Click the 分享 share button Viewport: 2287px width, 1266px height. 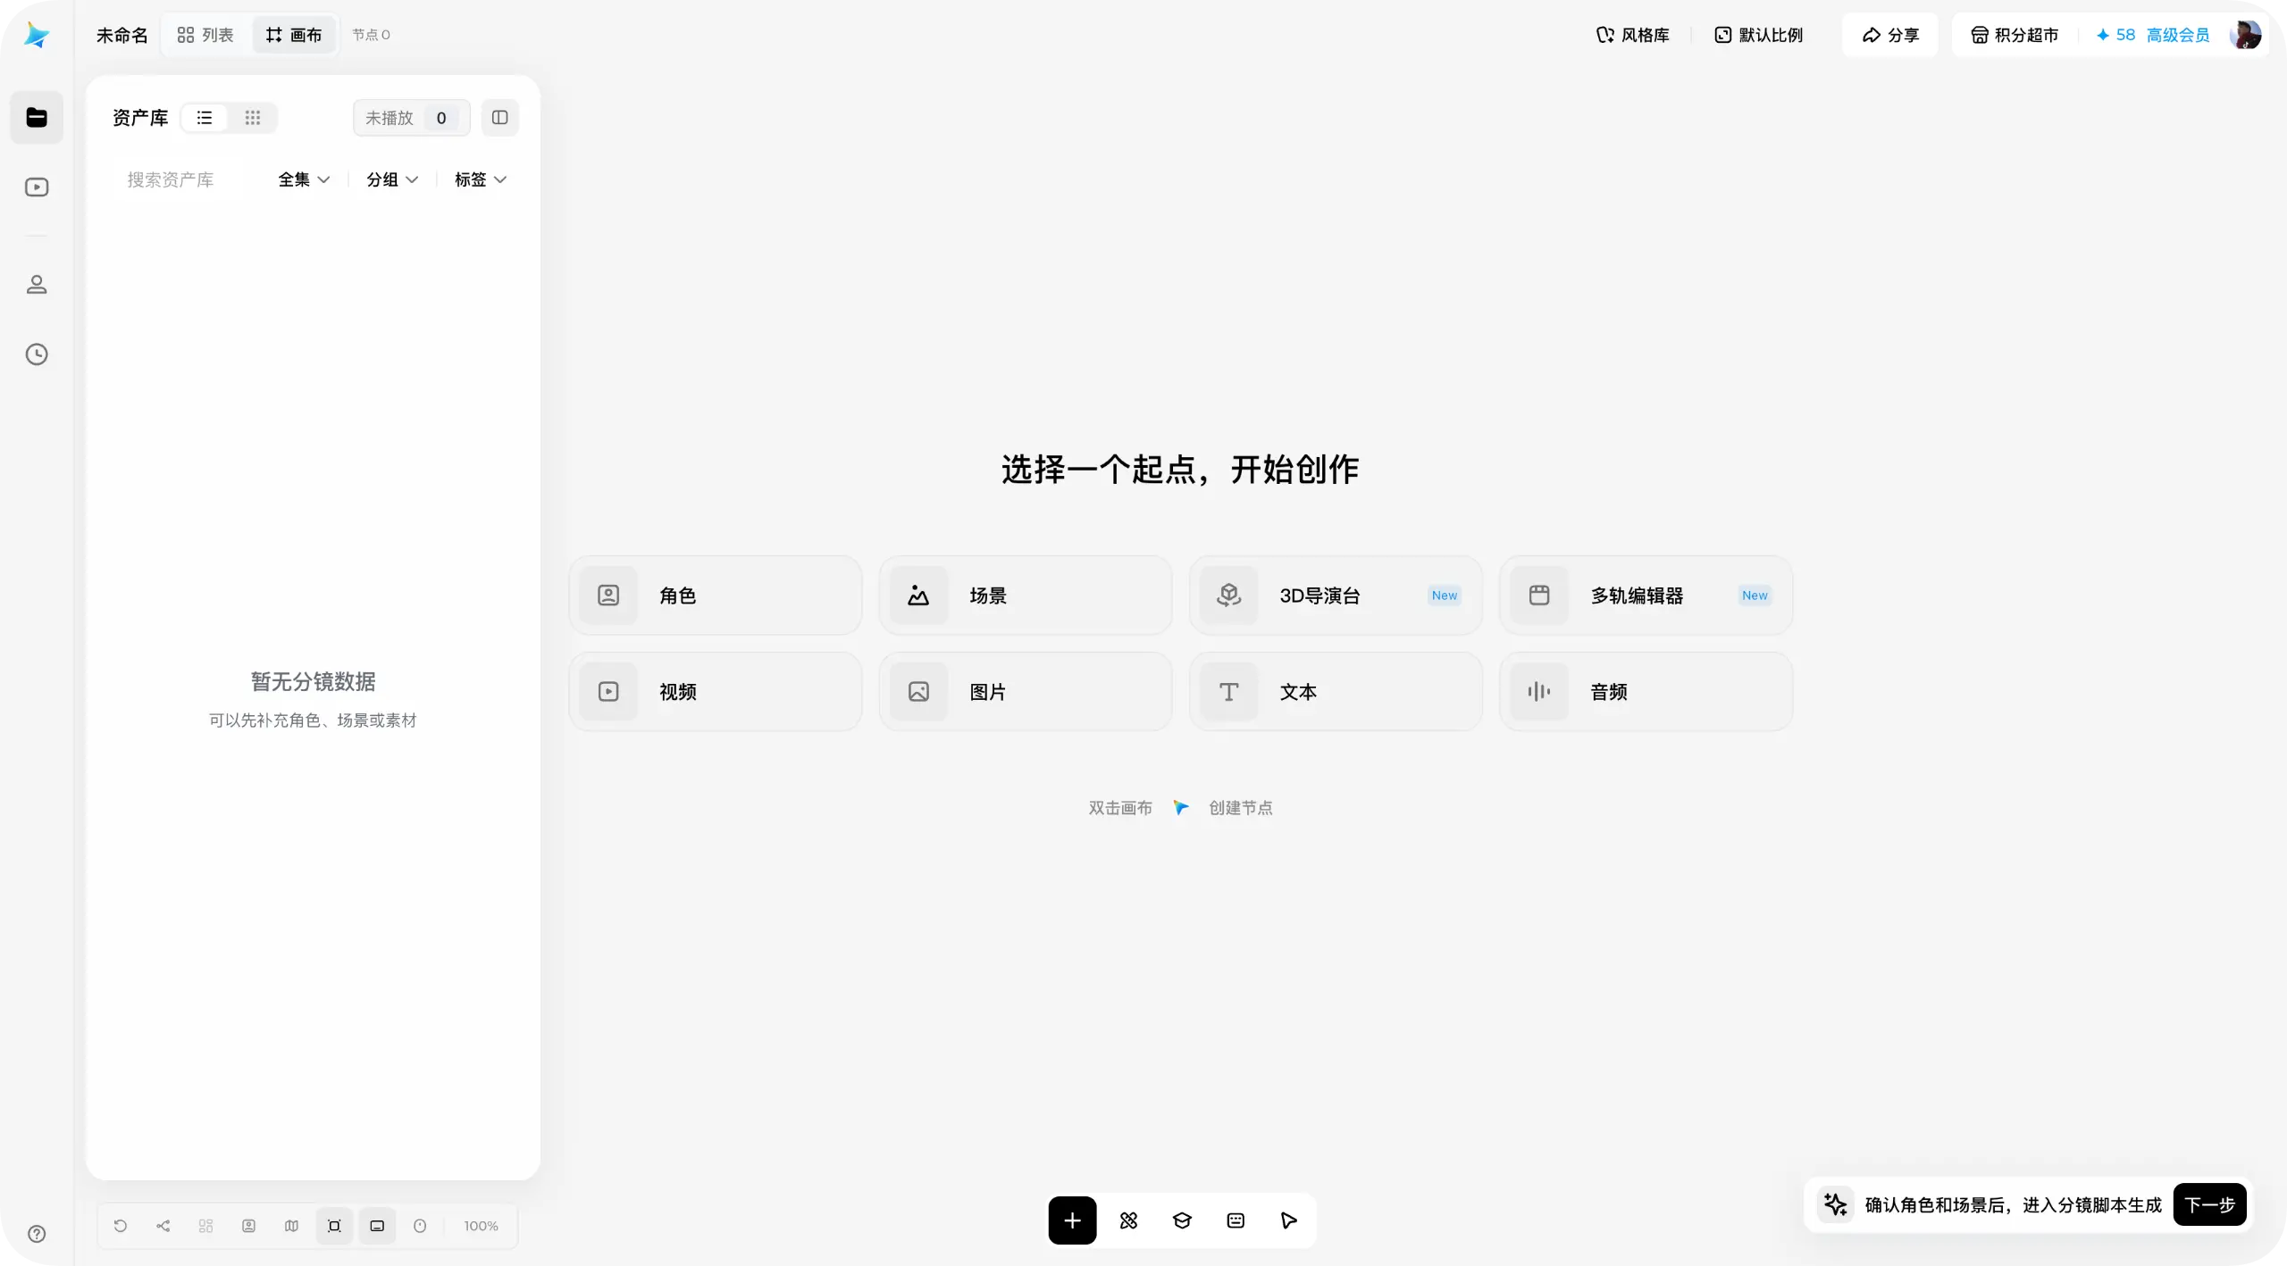pyautogui.click(x=1890, y=35)
